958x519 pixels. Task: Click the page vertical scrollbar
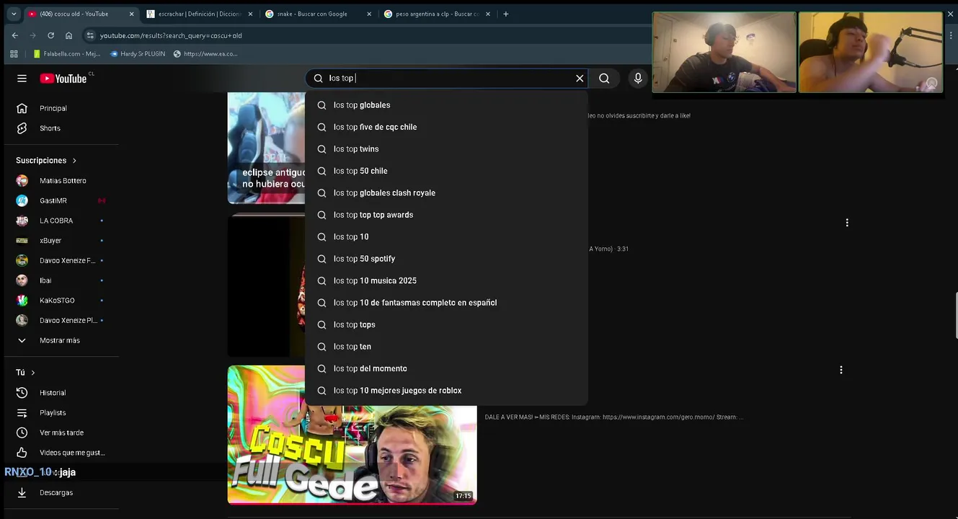pyautogui.click(x=955, y=316)
